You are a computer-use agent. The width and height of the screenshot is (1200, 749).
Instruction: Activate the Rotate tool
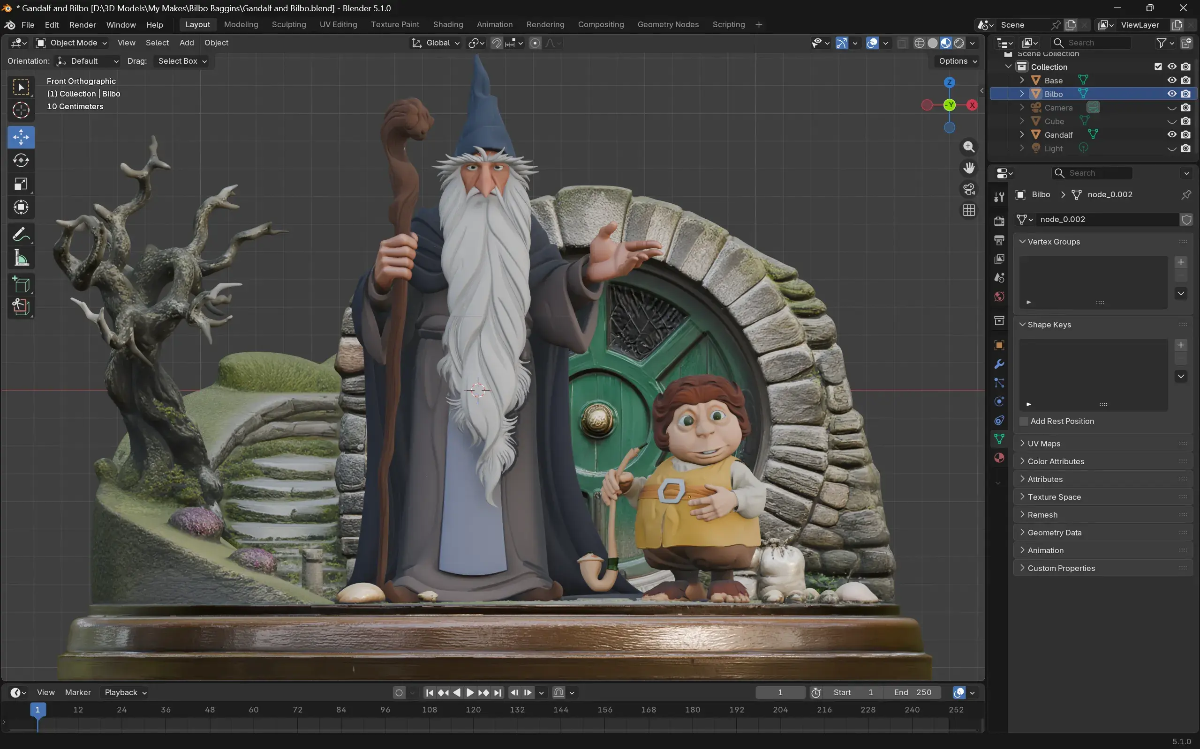point(21,161)
